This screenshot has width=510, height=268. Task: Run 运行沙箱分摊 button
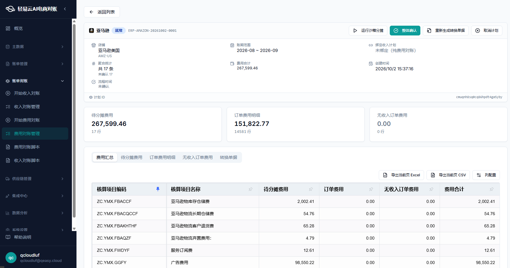368,31
